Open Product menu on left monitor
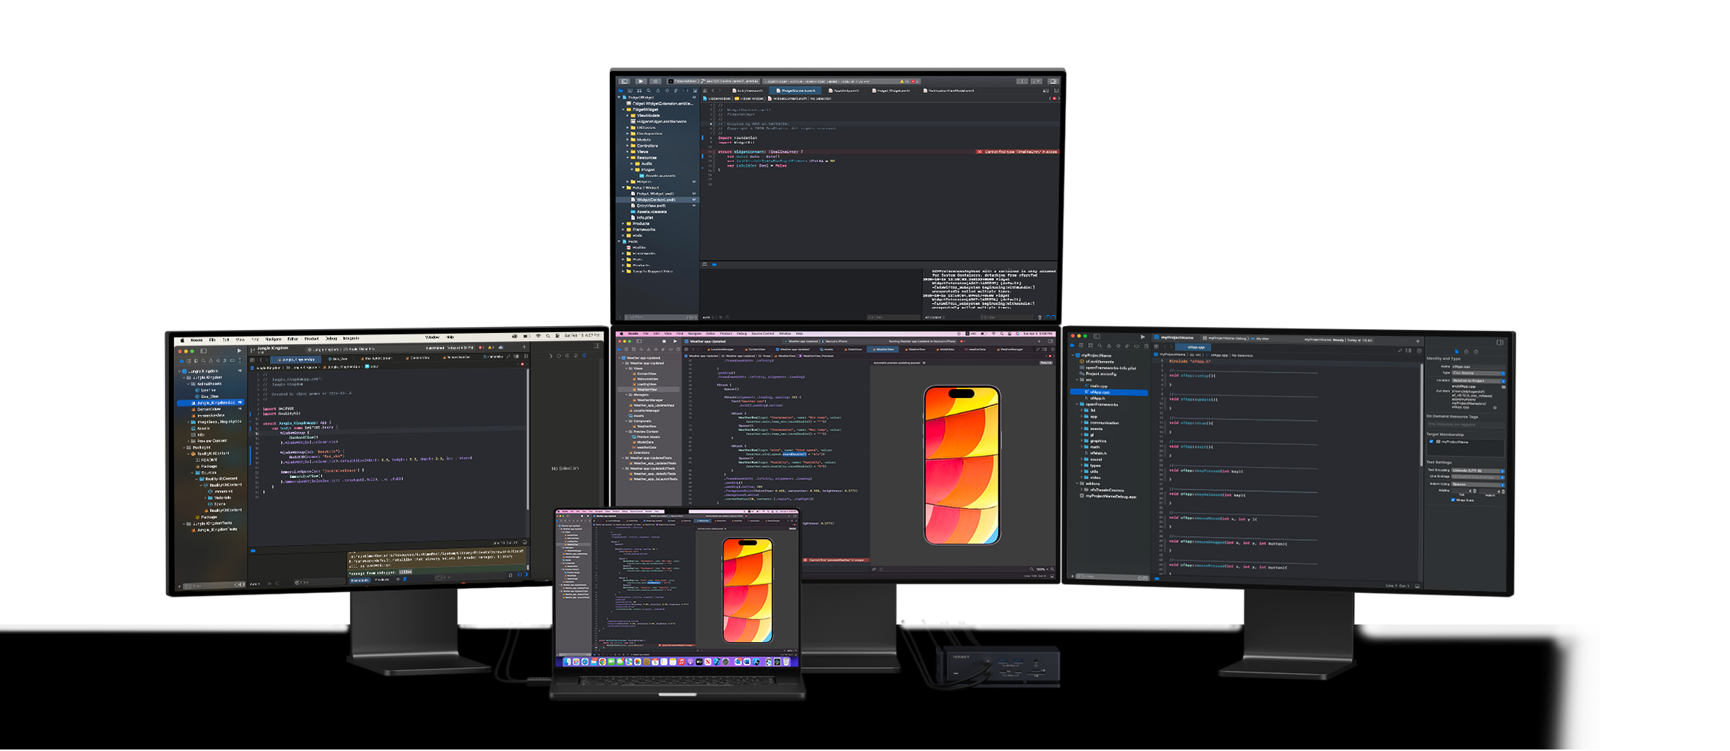 click(x=311, y=339)
